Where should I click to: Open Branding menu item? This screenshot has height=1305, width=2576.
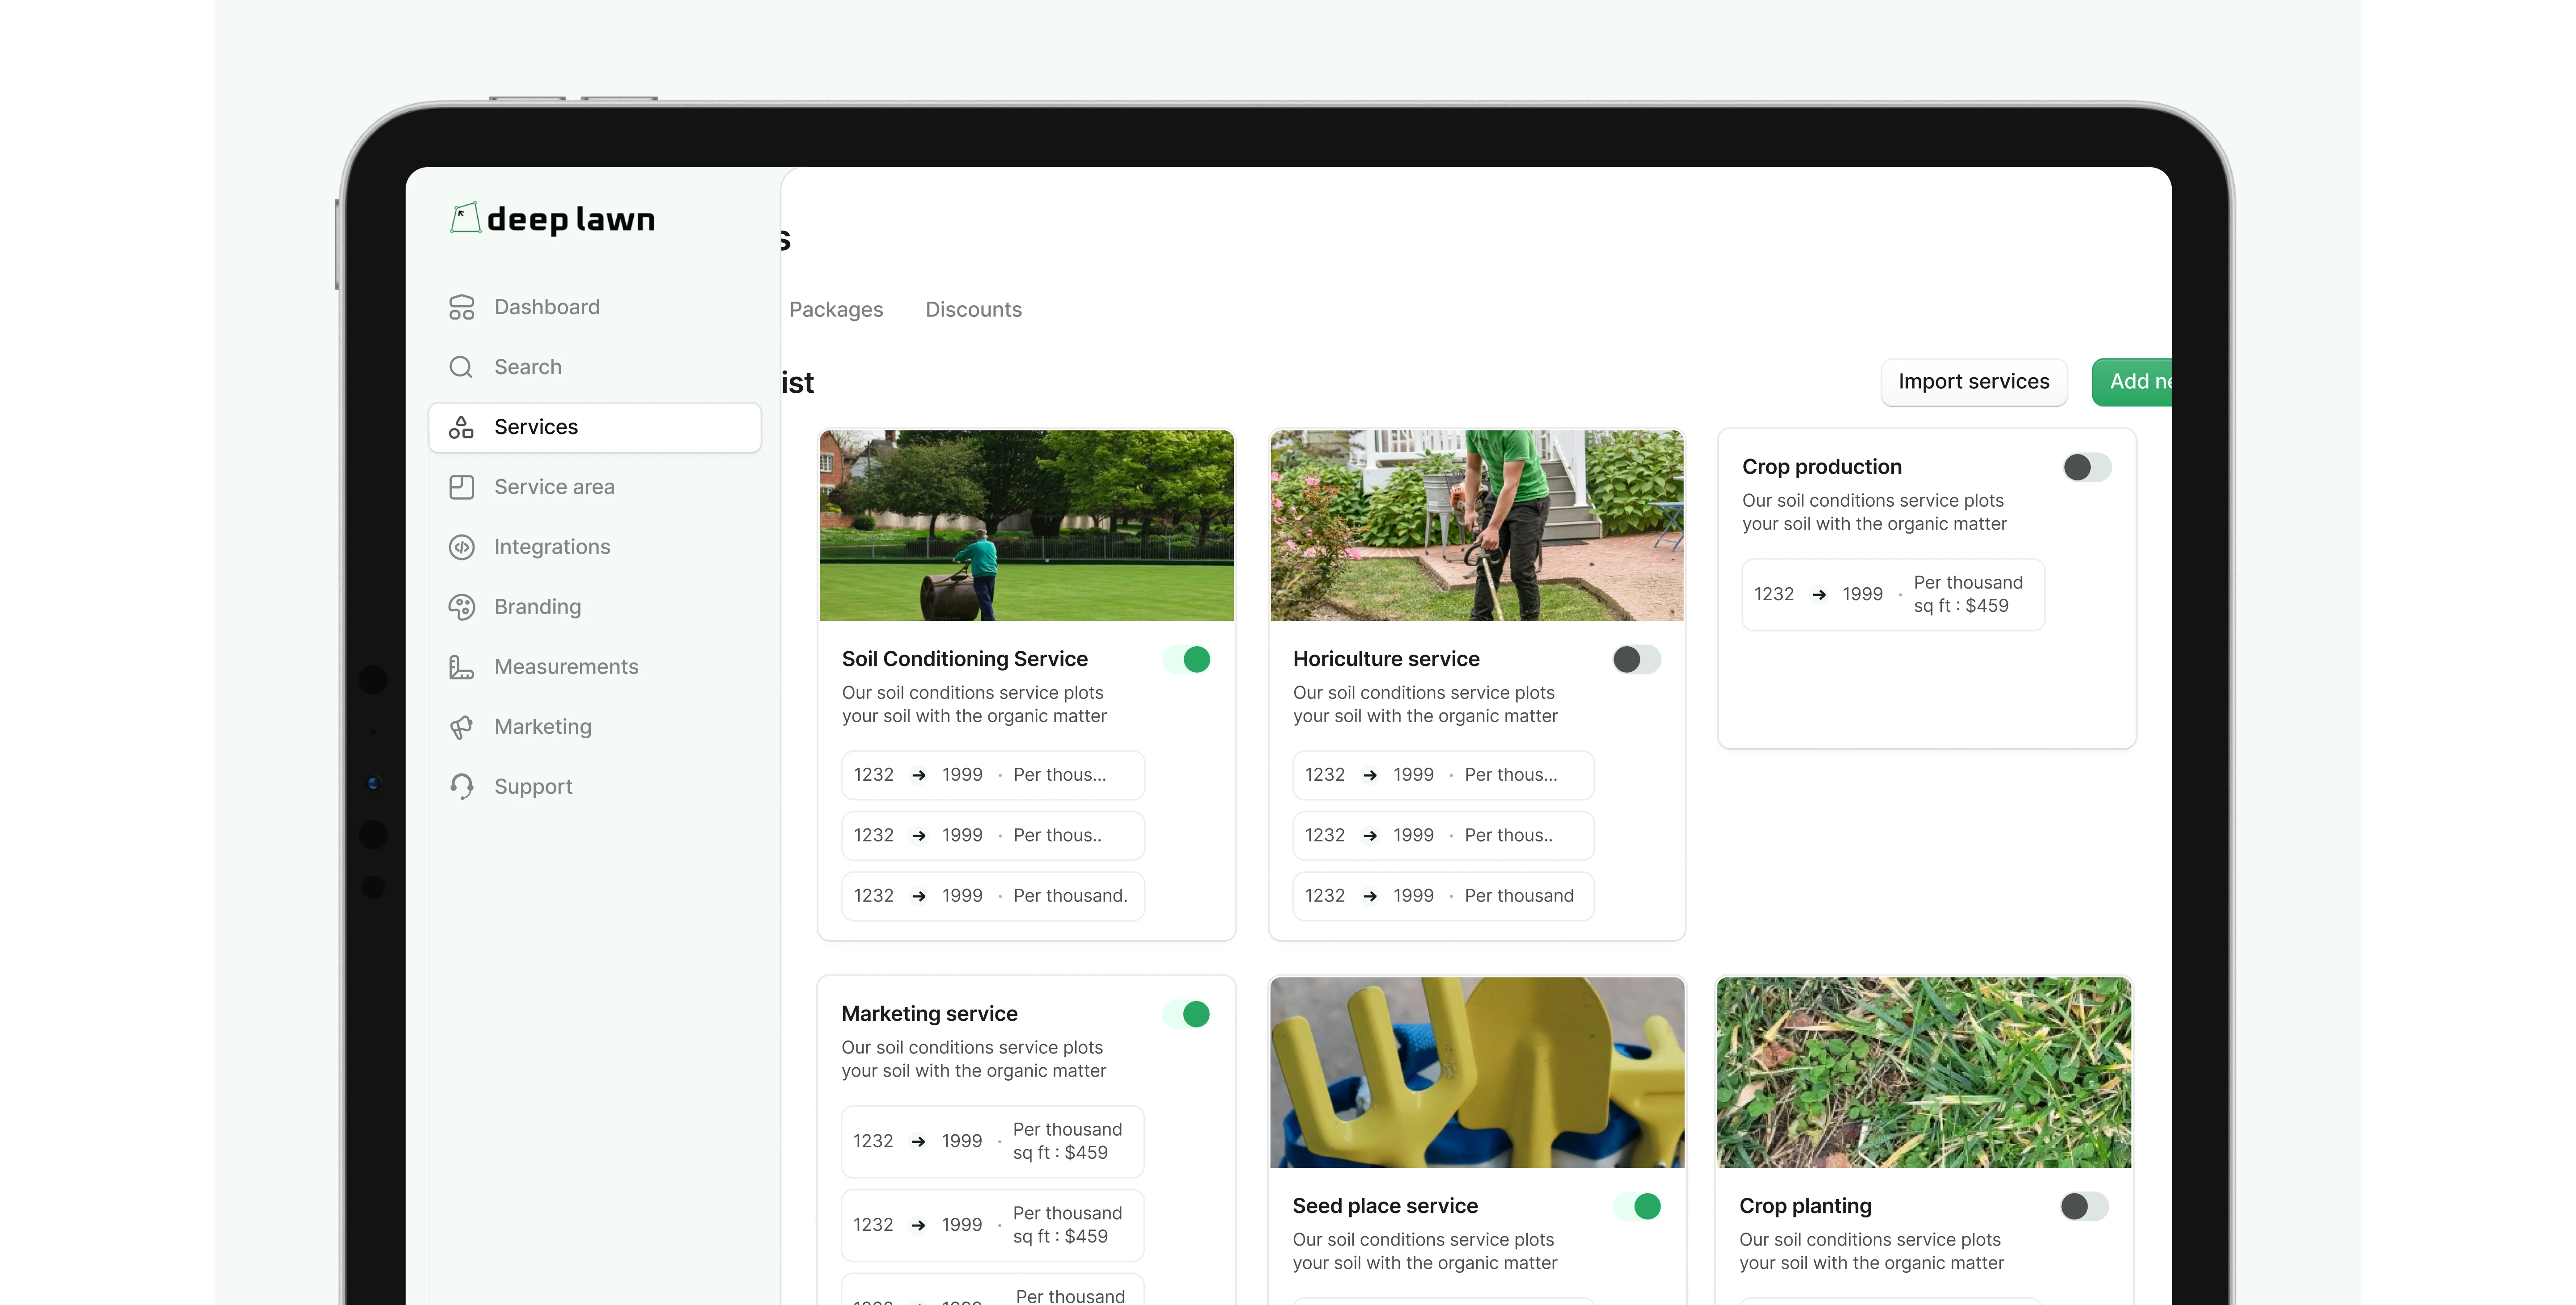pos(595,606)
